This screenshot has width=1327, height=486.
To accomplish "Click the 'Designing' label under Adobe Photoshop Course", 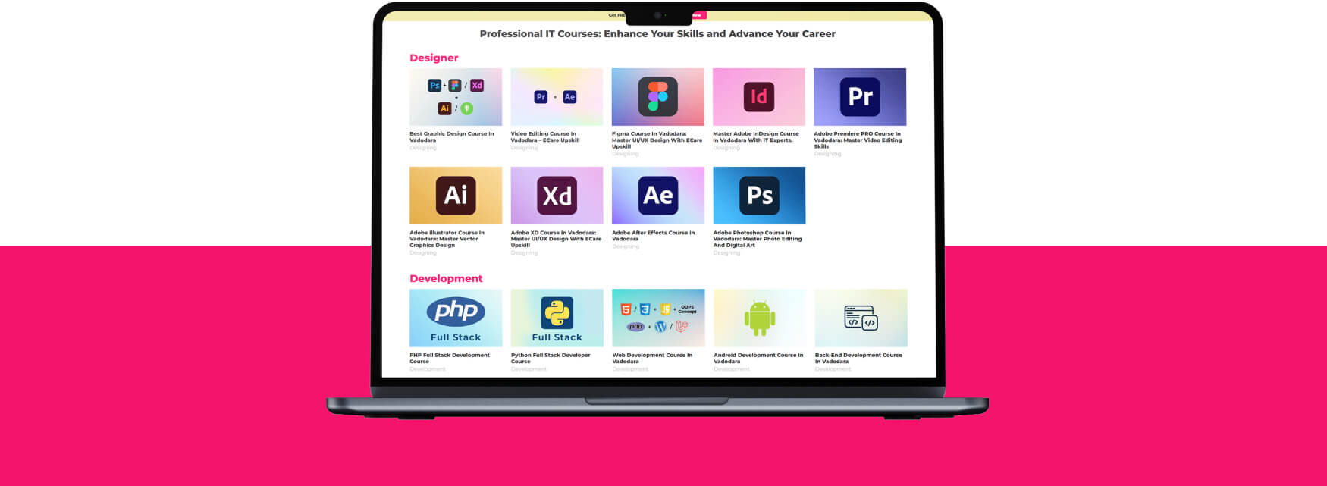I will (726, 252).
